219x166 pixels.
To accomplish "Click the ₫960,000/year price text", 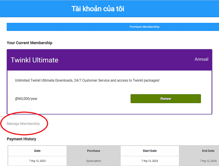I will (x=26, y=99).
